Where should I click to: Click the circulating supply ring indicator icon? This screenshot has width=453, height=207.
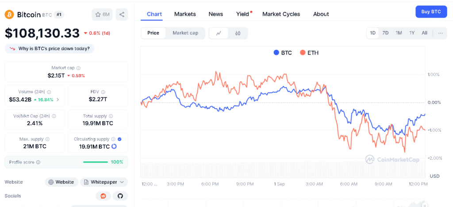[114, 146]
